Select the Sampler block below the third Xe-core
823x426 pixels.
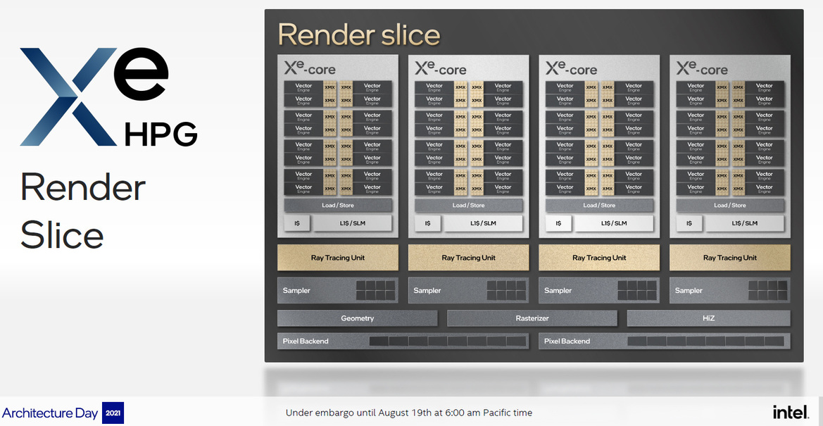click(599, 291)
